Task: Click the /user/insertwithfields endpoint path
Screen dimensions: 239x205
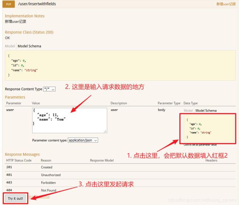Action: click(x=39, y=4)
